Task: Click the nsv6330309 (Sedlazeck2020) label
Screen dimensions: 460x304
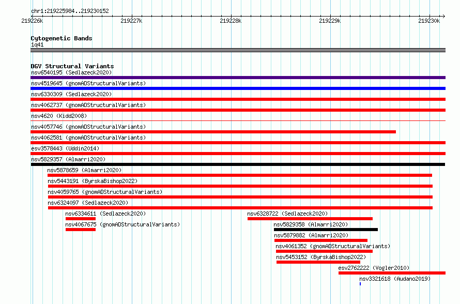Action: coord(71,94)
